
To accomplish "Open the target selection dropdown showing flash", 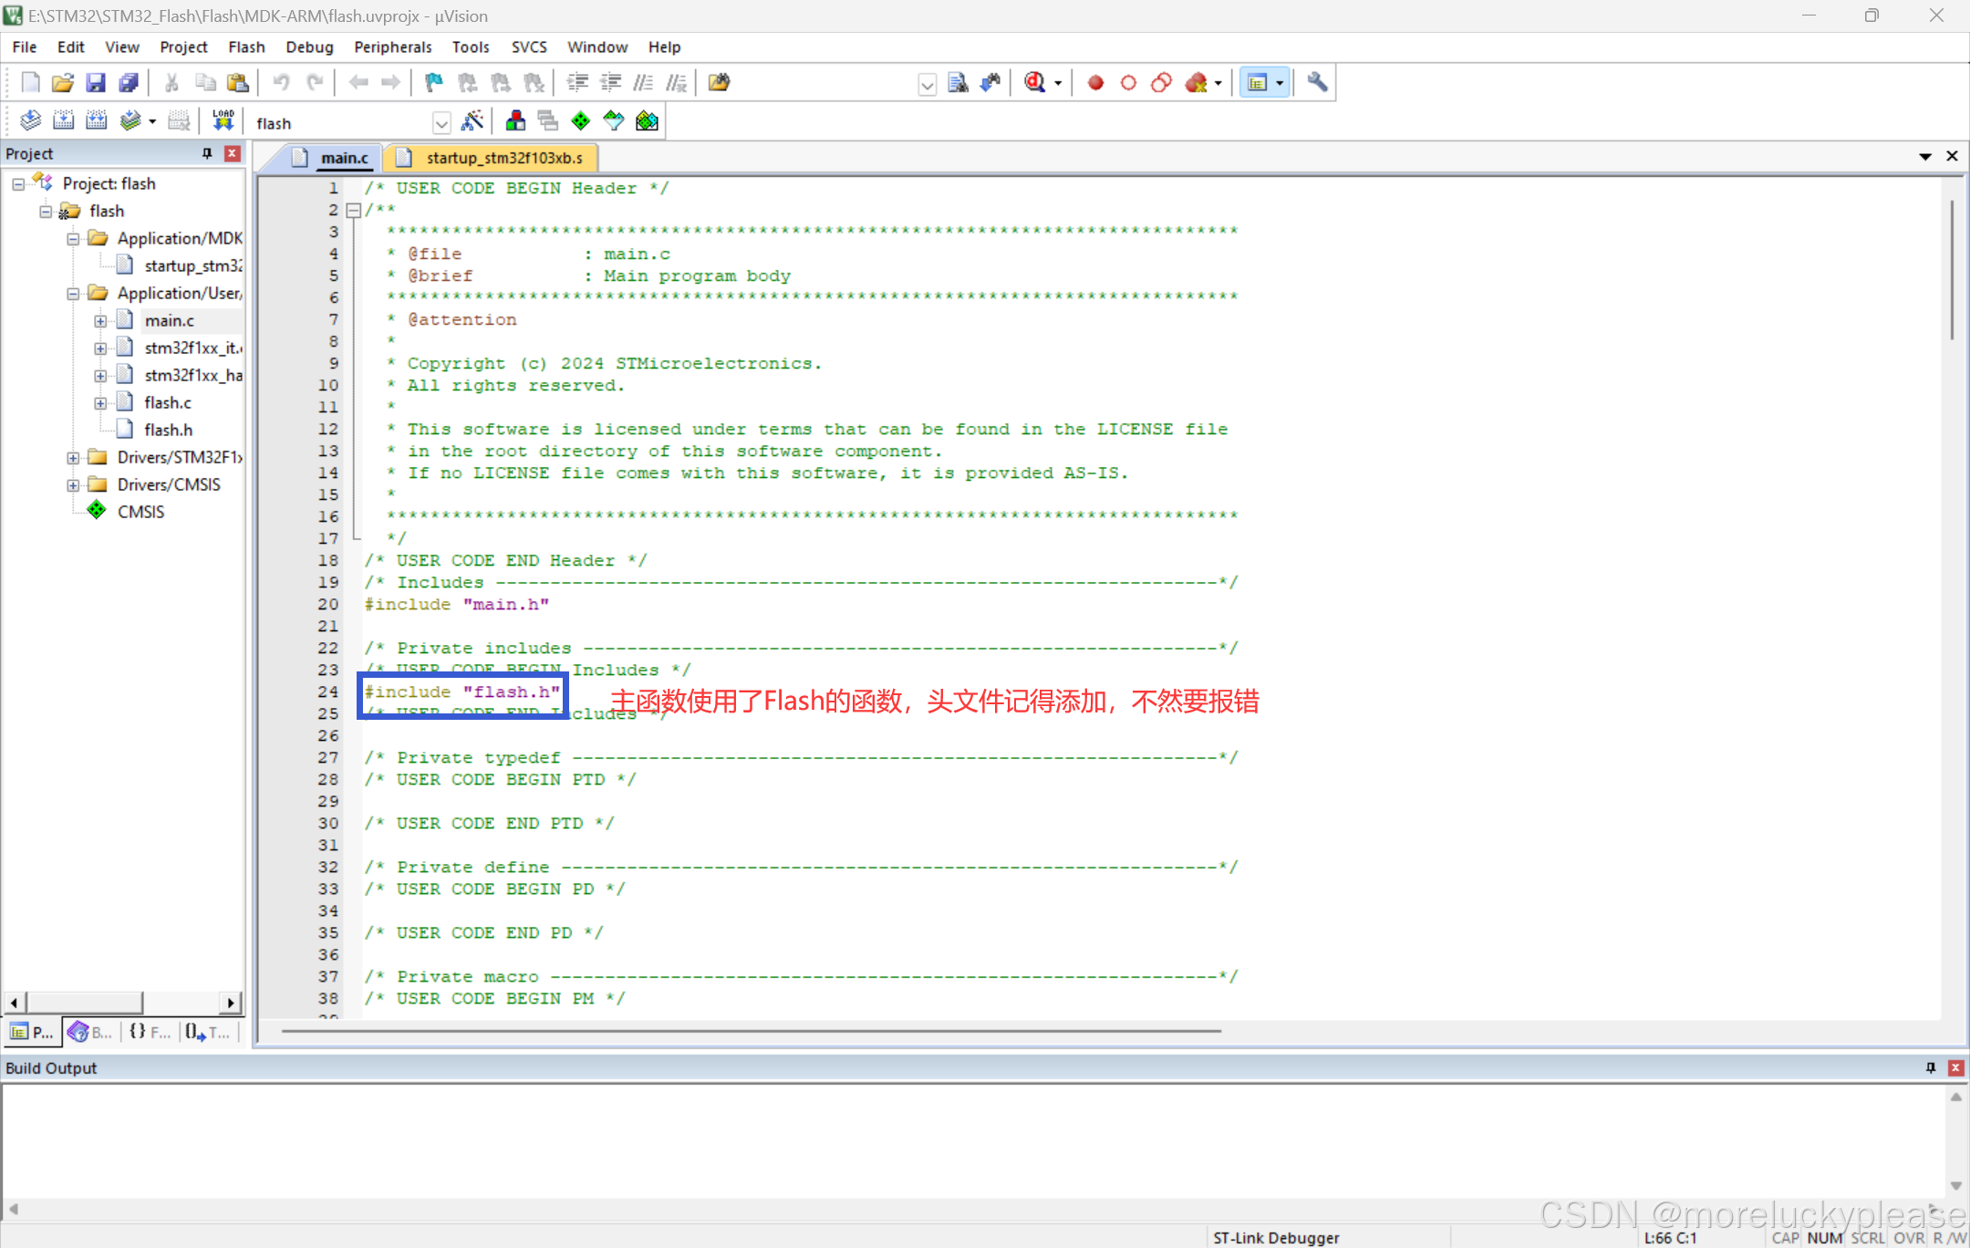I will [x=441, y=122].
